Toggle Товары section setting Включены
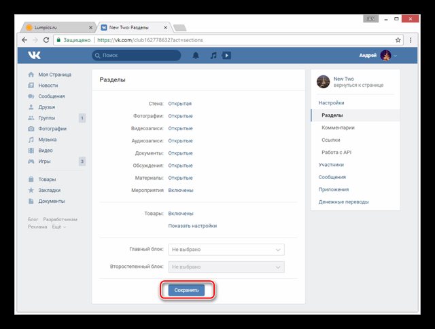435x329 pixels. (181, 214)
